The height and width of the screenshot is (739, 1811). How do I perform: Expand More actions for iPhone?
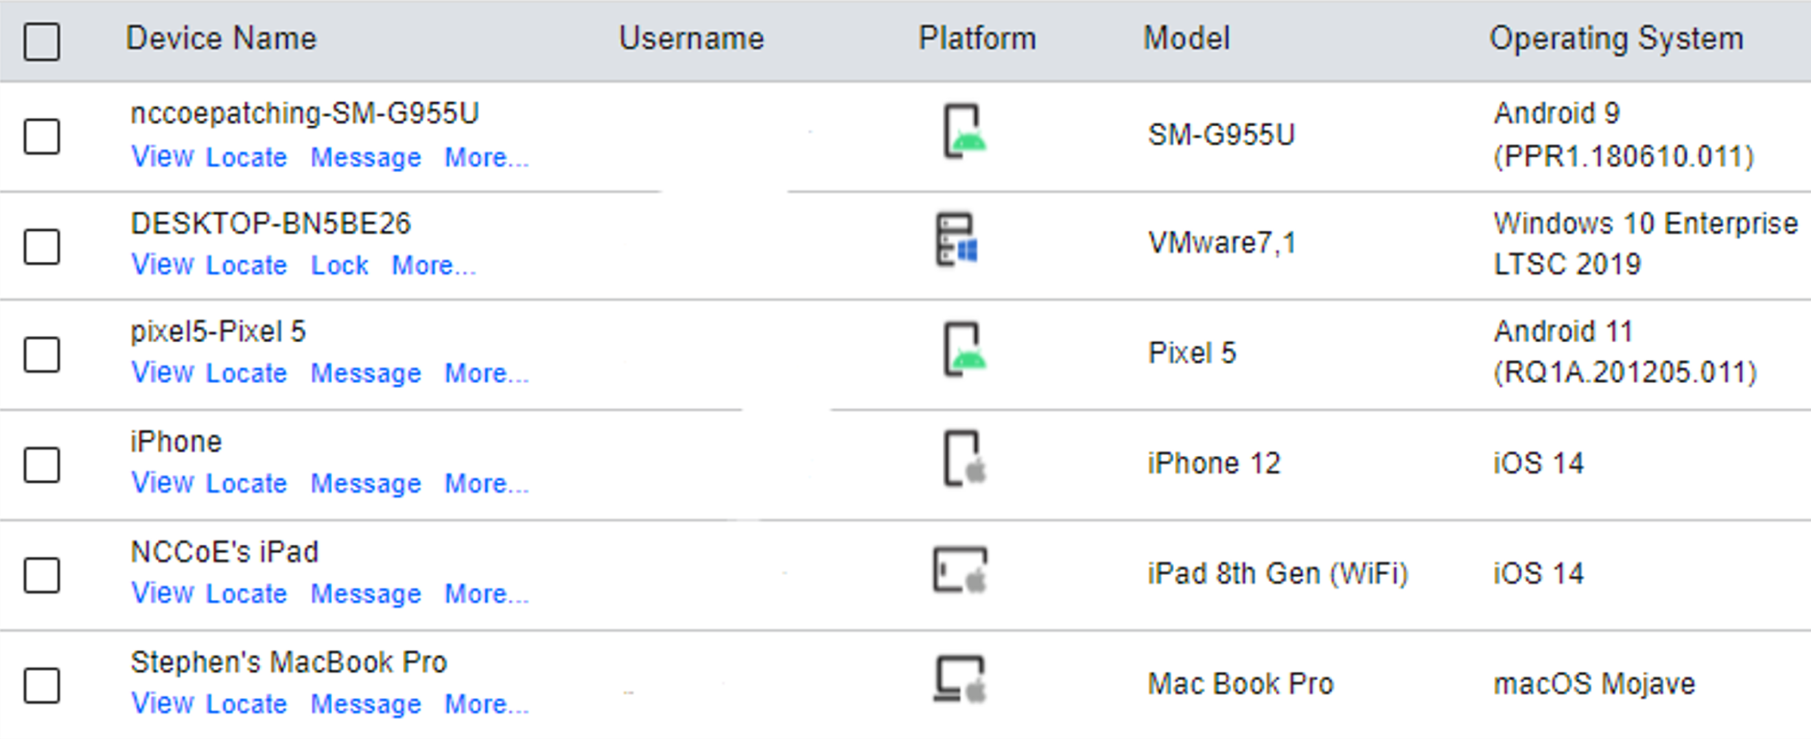tap(487, 484)
